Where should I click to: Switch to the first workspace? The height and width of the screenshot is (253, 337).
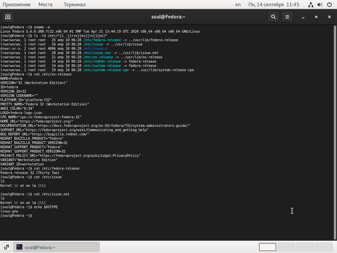click(x=267, y=247)
